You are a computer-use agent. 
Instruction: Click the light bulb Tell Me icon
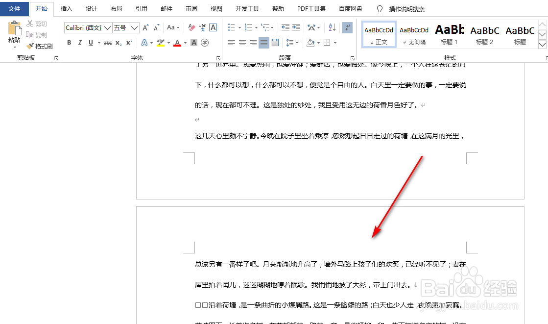point(380,9)
